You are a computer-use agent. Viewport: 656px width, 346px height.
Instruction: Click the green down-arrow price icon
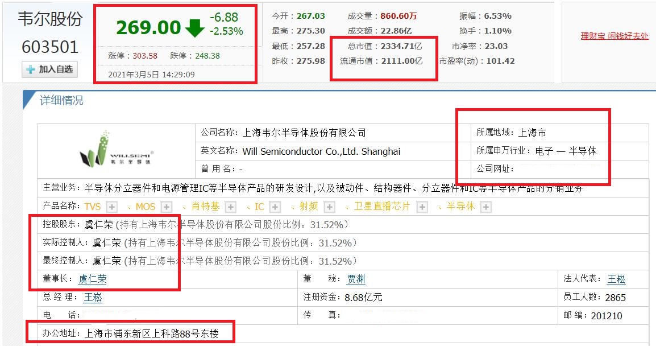pos(194,28)
